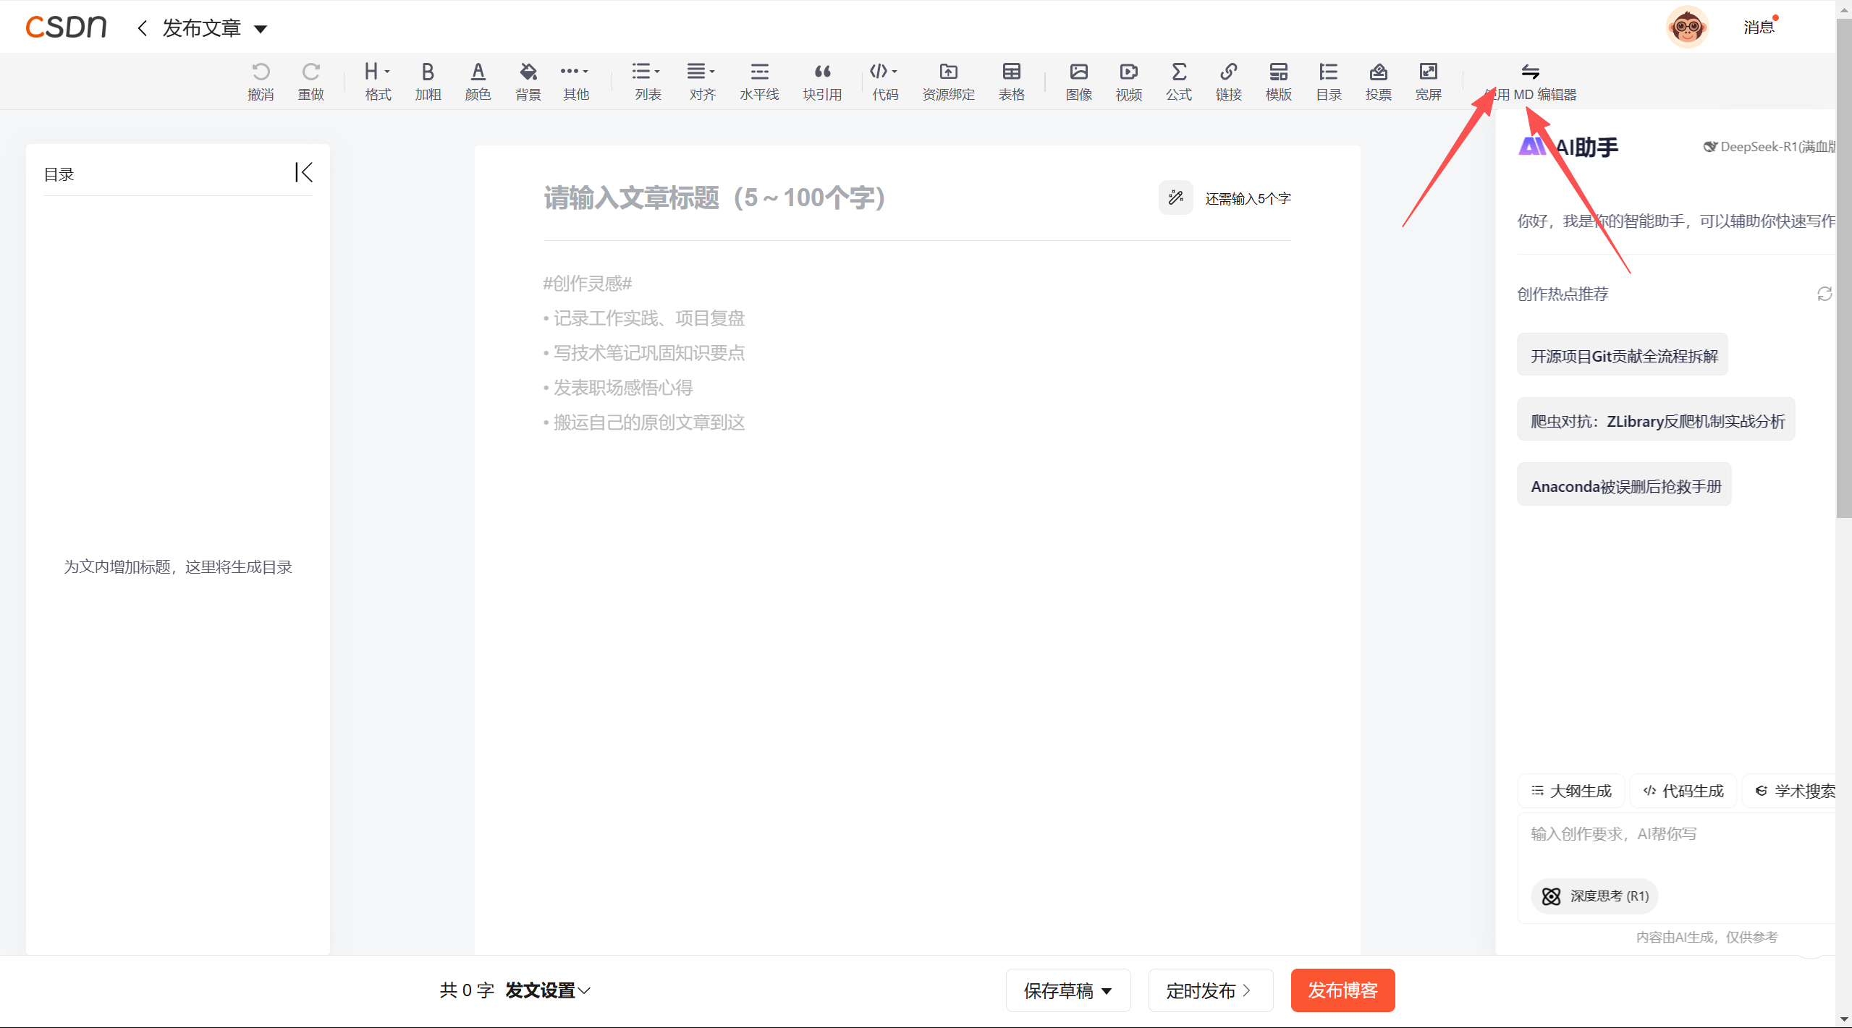Collapse the 目录 sidebar panel
This screenshot has width=1852, height=1028.
pyautogui.click(x=304, y=172)
